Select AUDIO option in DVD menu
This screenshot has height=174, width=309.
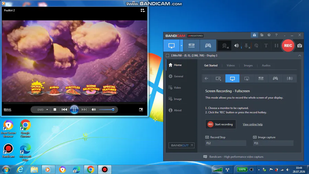click(54, 90)
